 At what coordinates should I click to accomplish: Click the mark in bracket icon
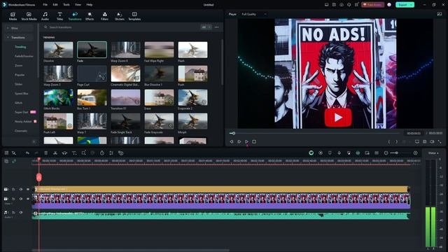point(389,141)
